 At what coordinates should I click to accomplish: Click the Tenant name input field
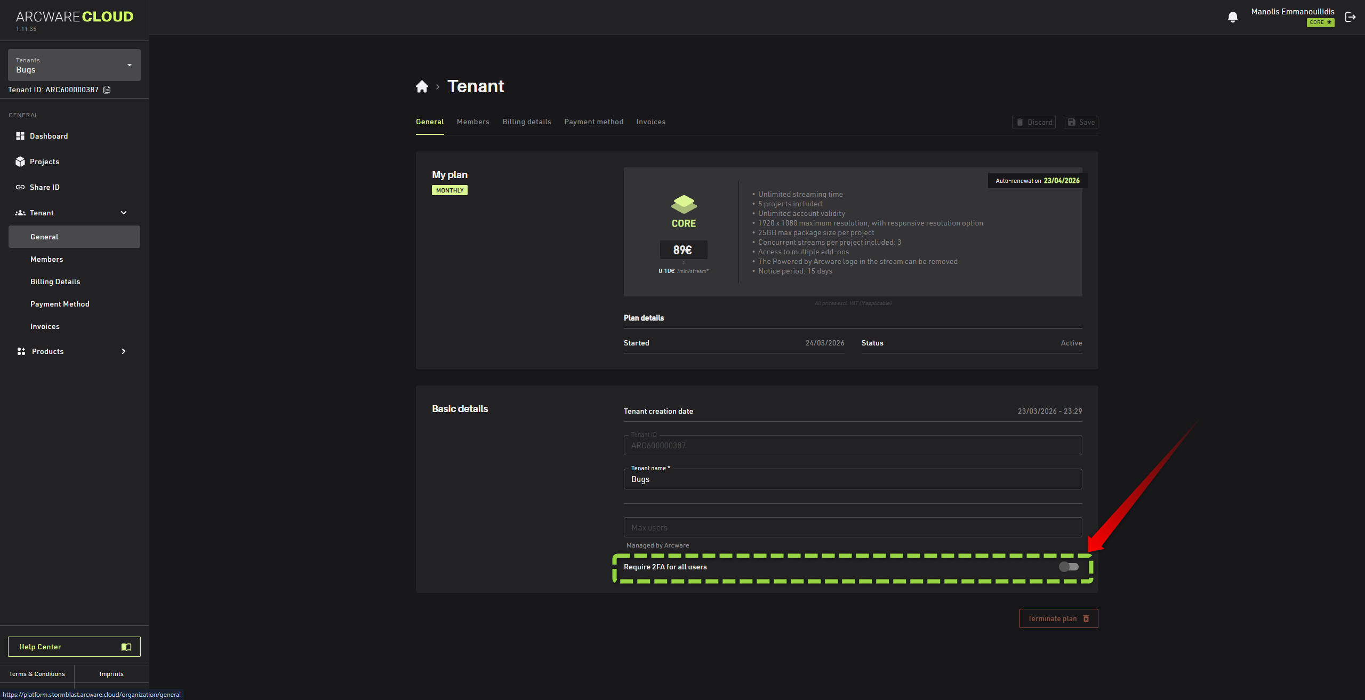click(x=852, y=479)
